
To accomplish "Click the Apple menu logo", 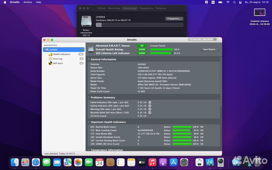I will 5,2.
